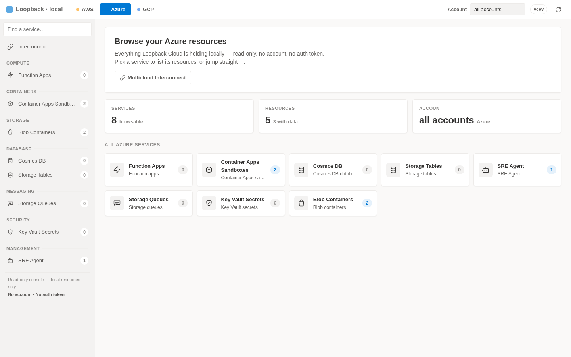Click the count badge 2 on Container Apps card
The image size is (571, 357).
275,170
